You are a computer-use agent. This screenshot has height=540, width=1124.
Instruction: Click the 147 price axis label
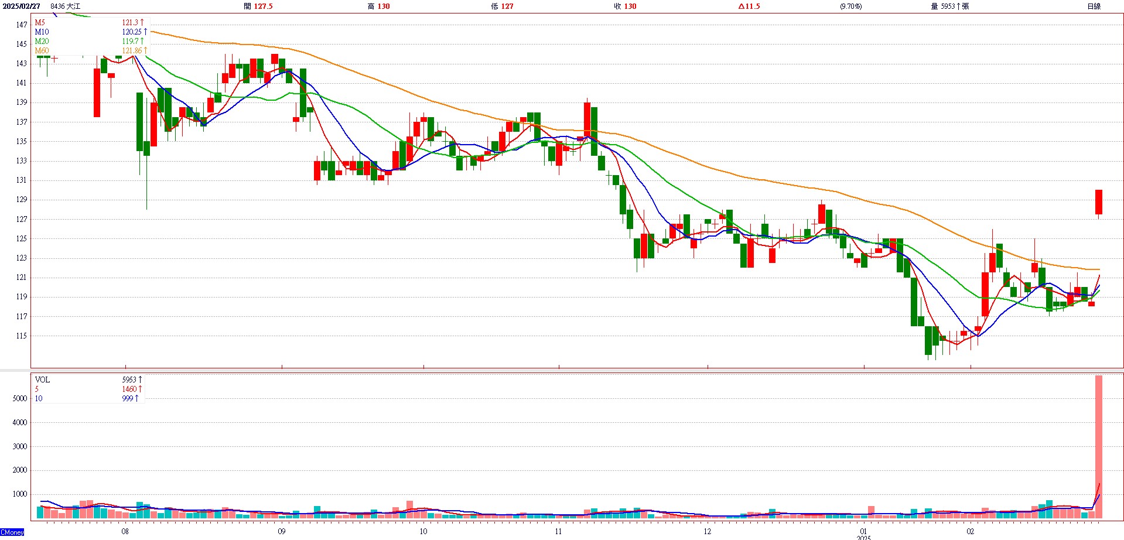(22, 25)
